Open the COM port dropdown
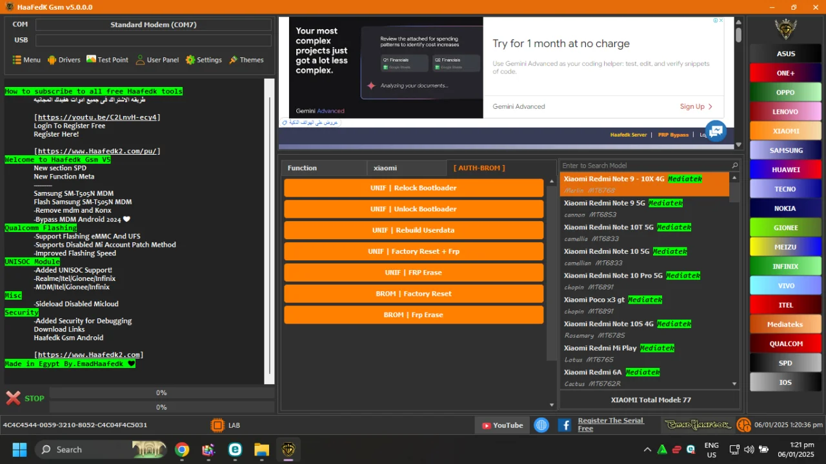Screen dimensions: 826x464 click(154, 24)
